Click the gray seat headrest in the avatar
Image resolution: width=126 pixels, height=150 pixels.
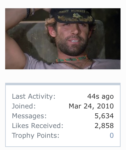[40, 41]
